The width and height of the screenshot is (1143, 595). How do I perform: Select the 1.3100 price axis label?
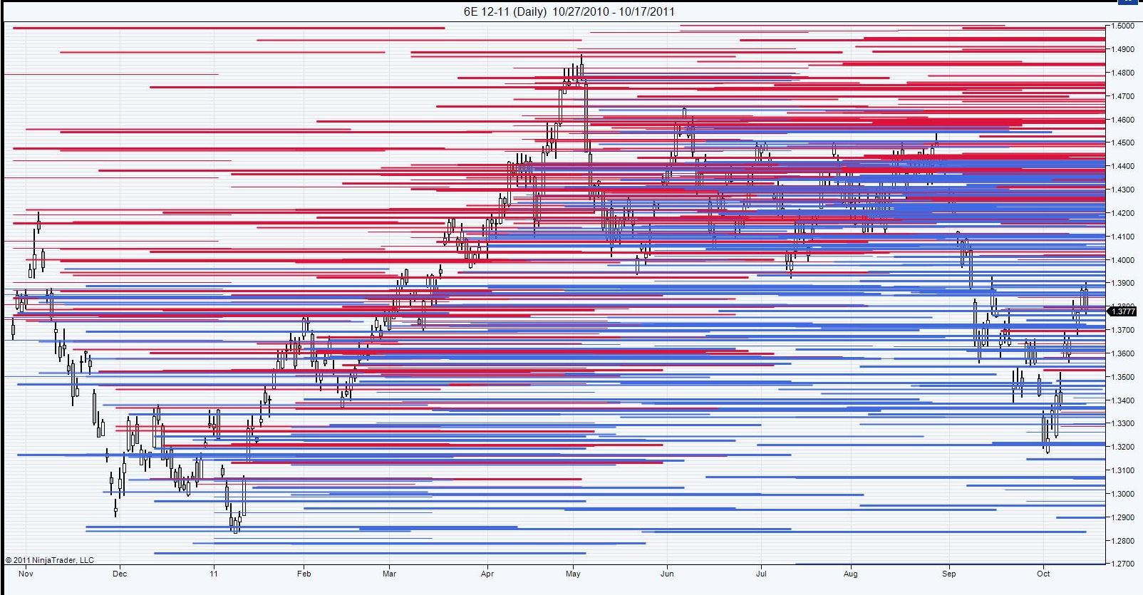[1123, 471]
